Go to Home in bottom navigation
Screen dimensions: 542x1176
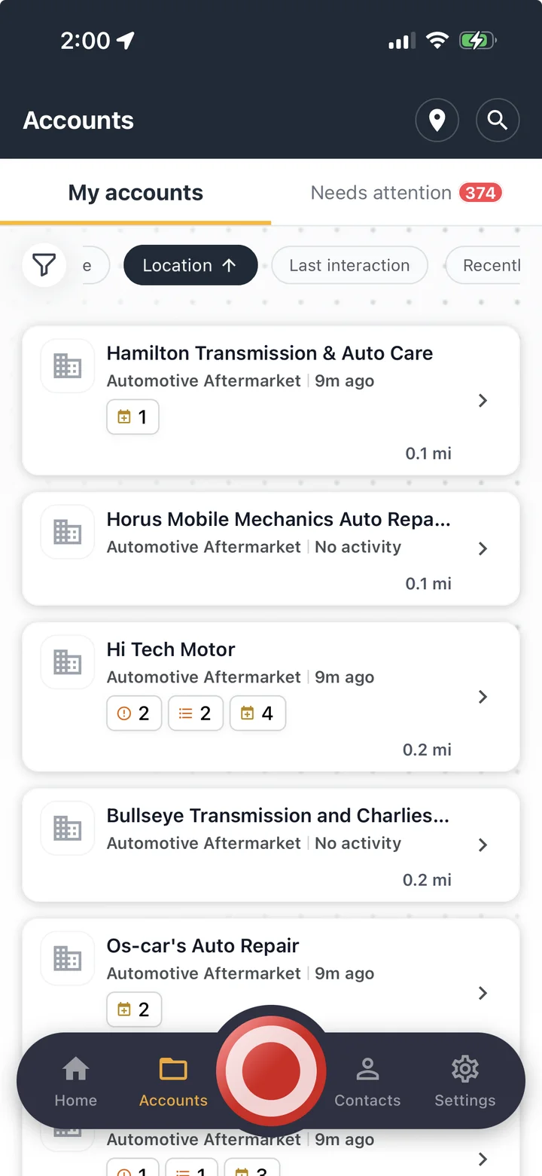tap(76, 1082)
